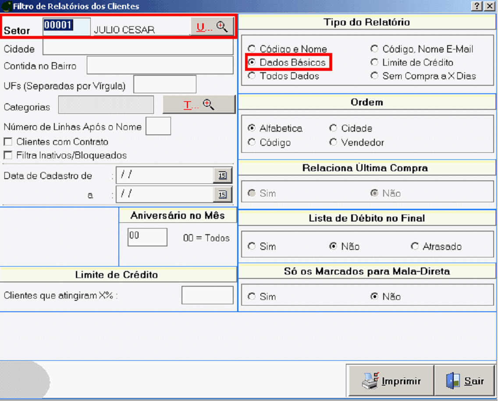Screen dimensions: 498x401
Task: Enable Clientes com Contrato checkbox
Action: pyautogui.click(x=8, y=142)
